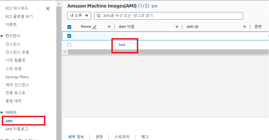Open 예약 인스턴스 page

click(x=17, y=85)
